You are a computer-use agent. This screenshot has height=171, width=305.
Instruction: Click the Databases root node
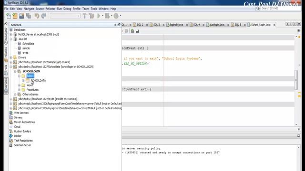tap(20, 30)
